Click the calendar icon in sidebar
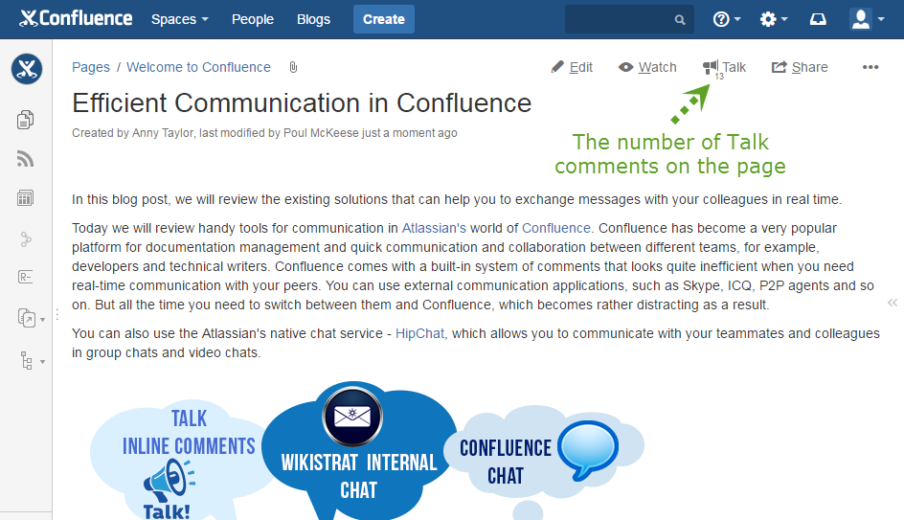 (26, 198)
